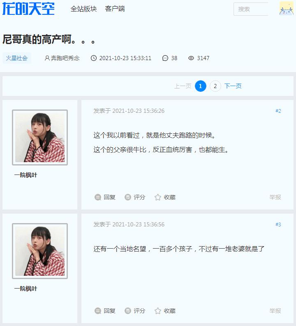Open the 全站版块 menu
The image size is (296, 326).
tap(83, 9)
